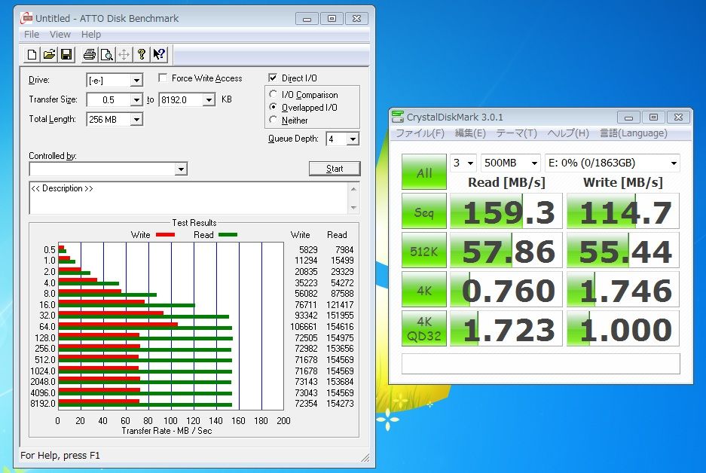Open the Total Length 256 MB dropdown

pyautogui.click(x=136, y=119)
